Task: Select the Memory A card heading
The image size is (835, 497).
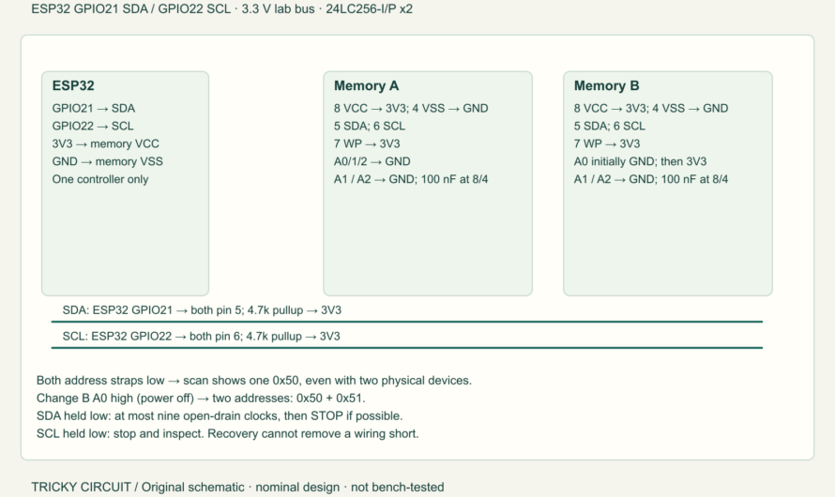Action: 367,85
